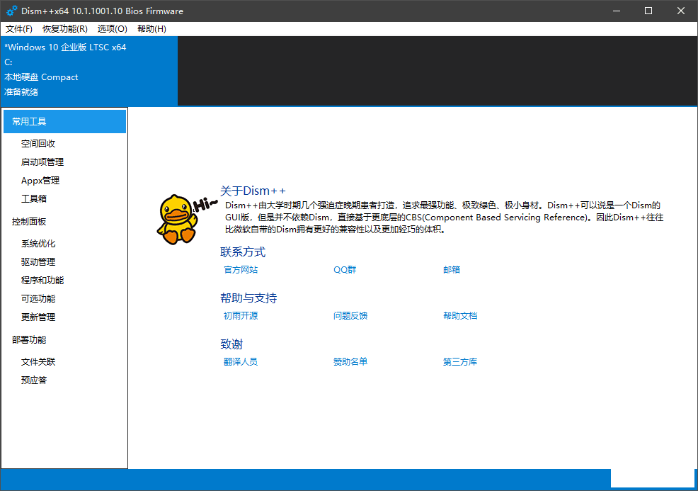The width and height of the screenshot is (698, 491).
Task: Select the Windows 10 企业版 LTSC x64 image tile
Action: tap(89, 71)
